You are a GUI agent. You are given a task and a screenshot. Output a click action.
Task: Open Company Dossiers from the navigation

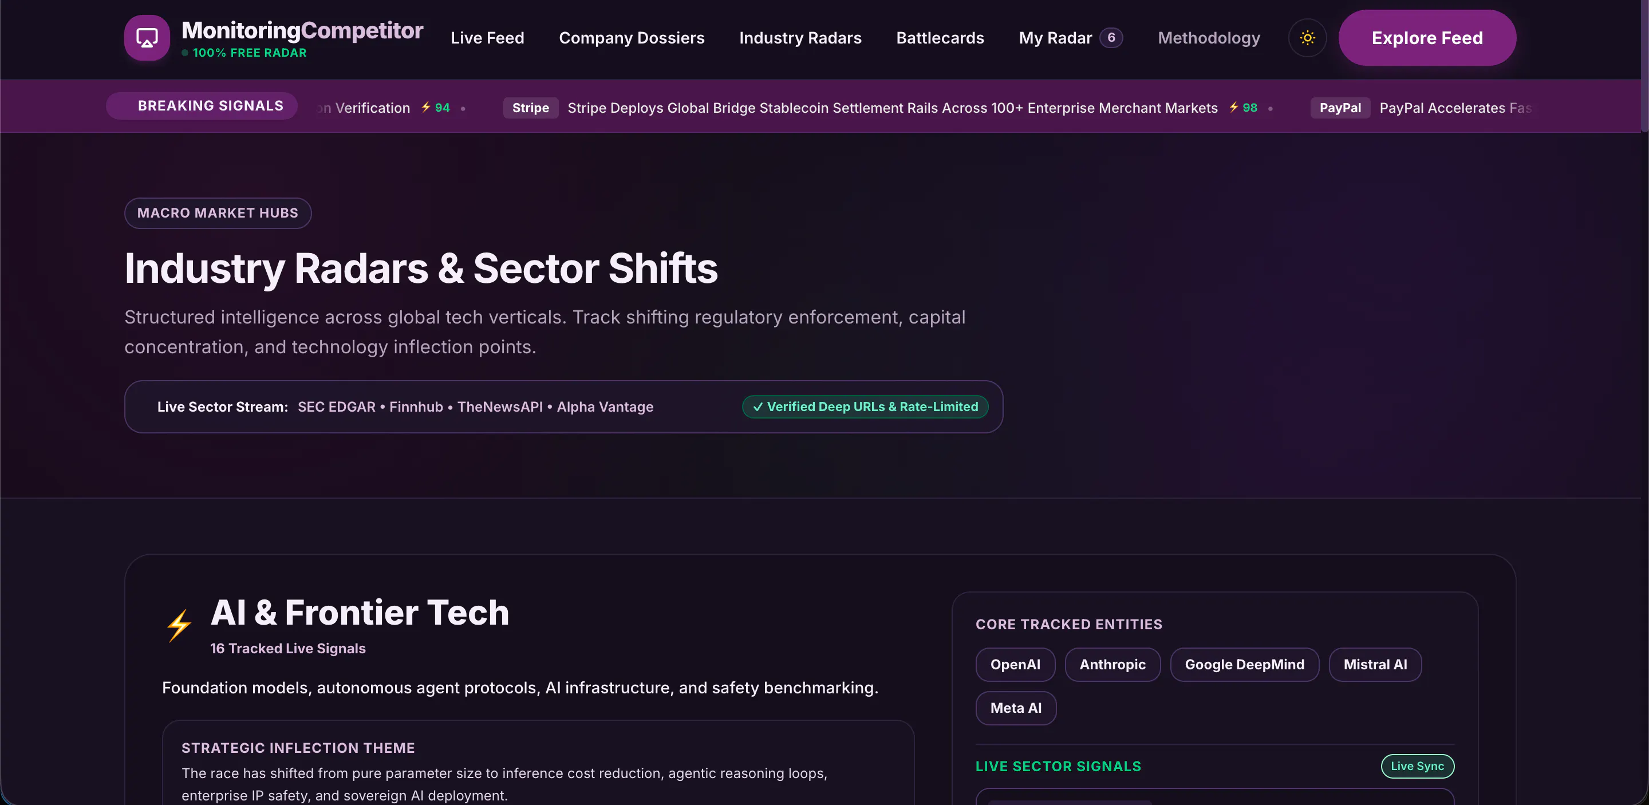631,38
